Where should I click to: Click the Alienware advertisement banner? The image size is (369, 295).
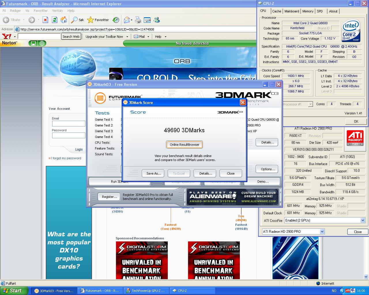click(x=233, y=197)
